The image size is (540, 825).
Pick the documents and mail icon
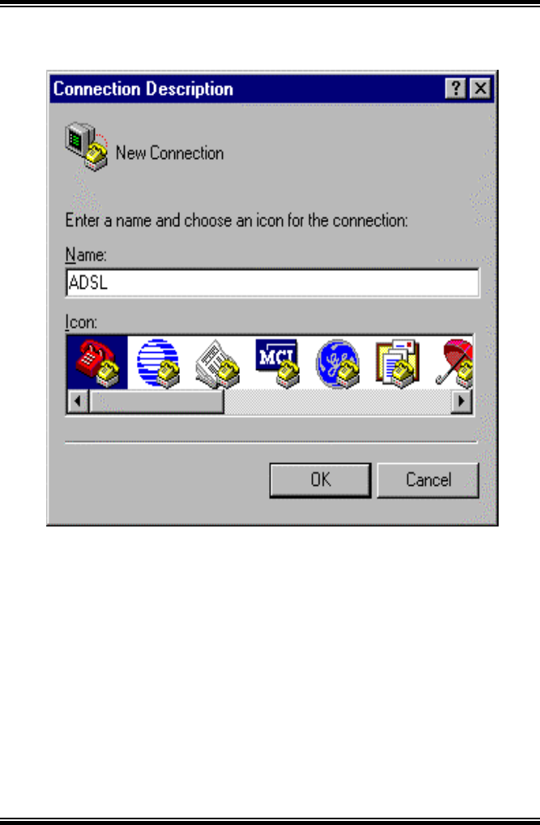(x=397, y=363)
